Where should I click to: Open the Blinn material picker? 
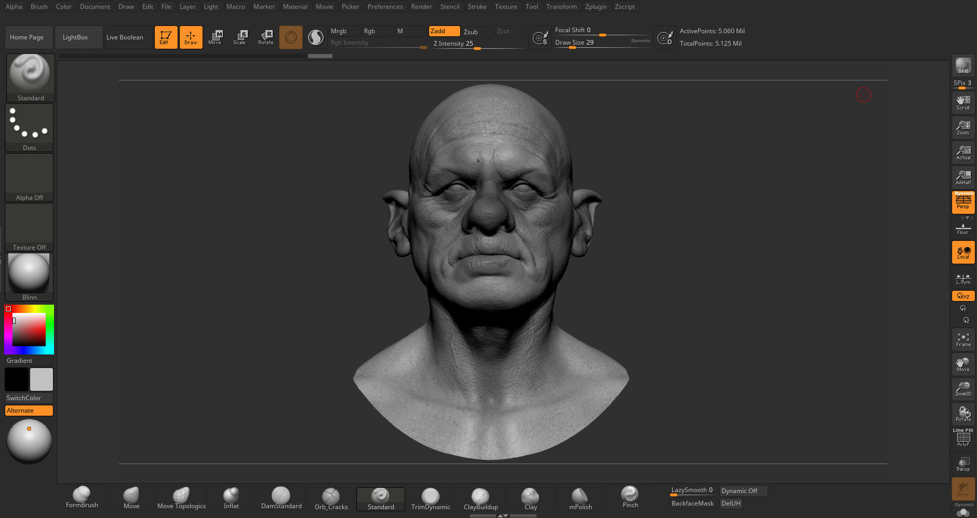29,277
